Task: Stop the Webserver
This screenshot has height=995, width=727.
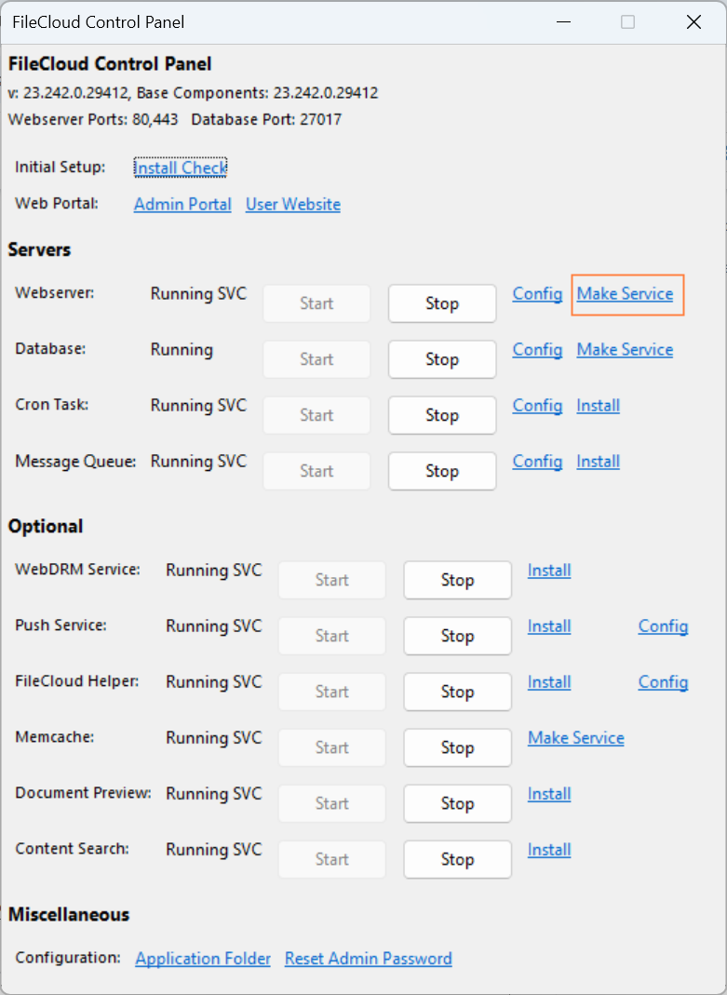Action: click(x=441, y=303)
